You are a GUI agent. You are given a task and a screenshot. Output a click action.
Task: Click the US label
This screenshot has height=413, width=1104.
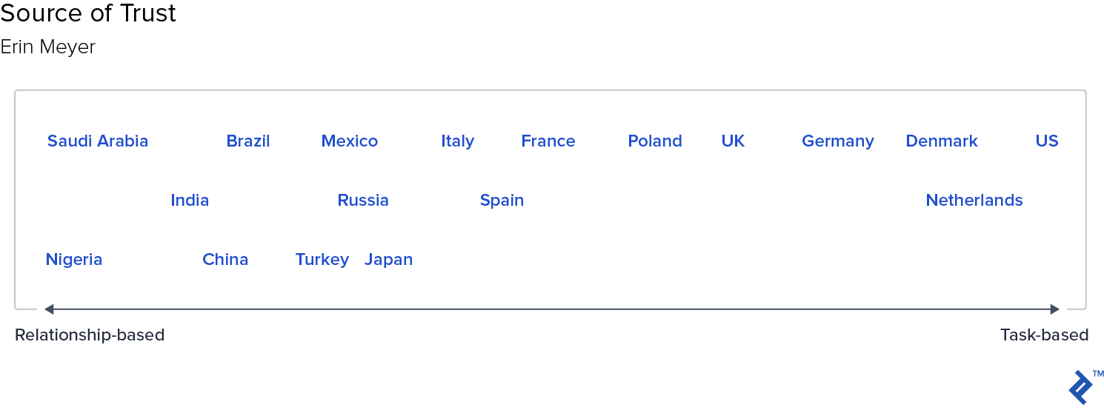[x=1047, y=141]
